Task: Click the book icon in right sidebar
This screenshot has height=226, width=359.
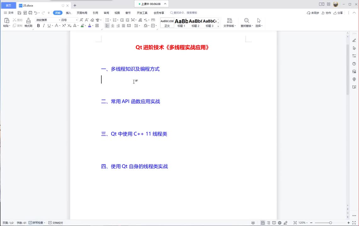Action: tap(354, 87)
